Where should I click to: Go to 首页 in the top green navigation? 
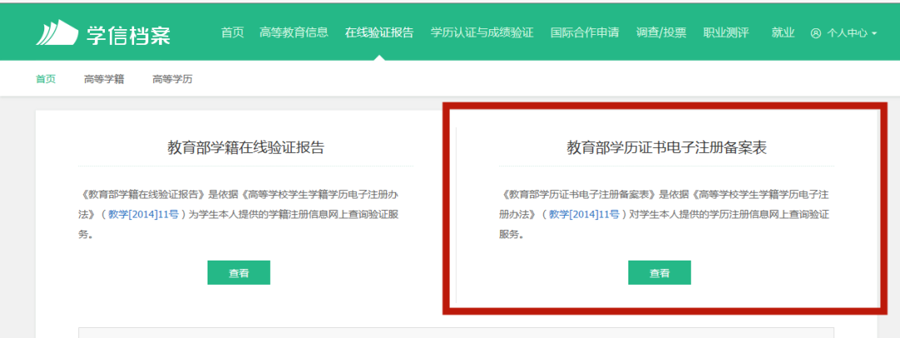click(232, 33)
